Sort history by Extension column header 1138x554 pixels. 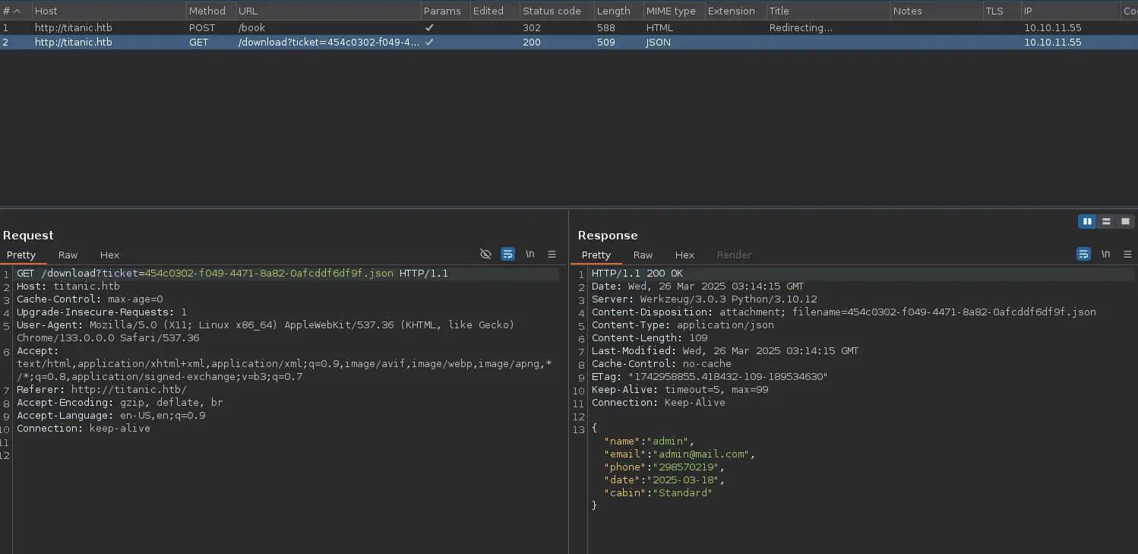(735, 11)
